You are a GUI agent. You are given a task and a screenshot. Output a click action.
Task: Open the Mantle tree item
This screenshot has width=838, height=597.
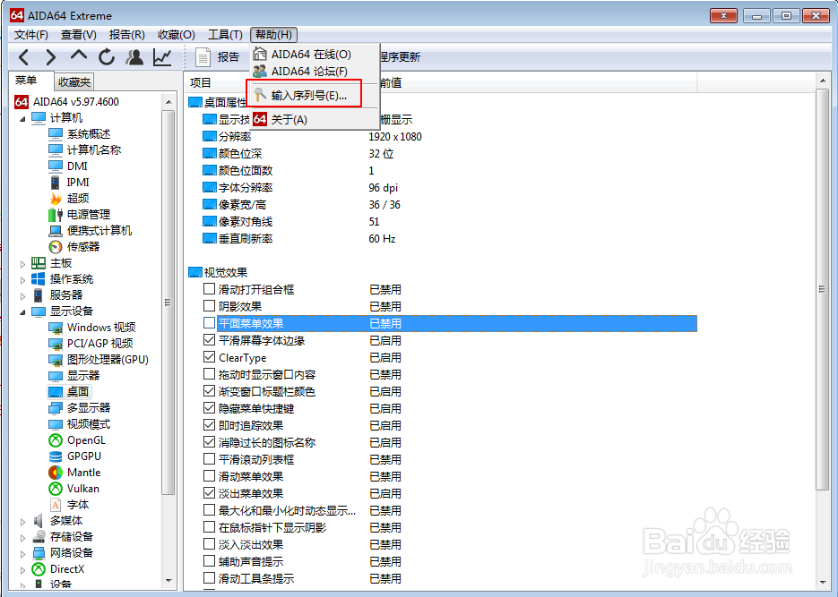click(x=74, y=473)
